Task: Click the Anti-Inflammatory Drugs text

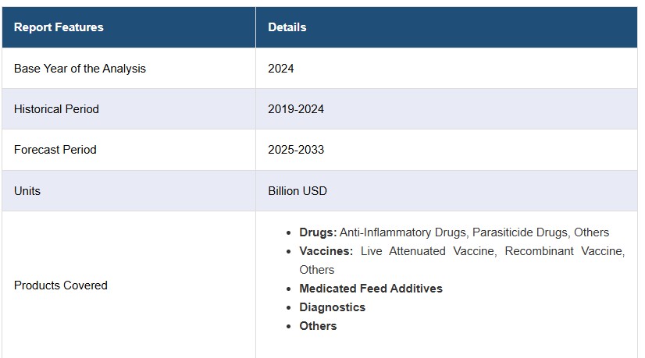Action: tap(403, 232)
